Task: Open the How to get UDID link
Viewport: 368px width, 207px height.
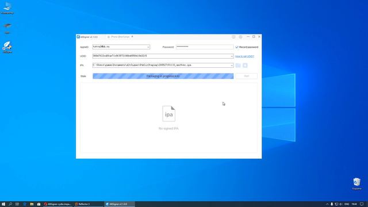Action: coord(244,56)
